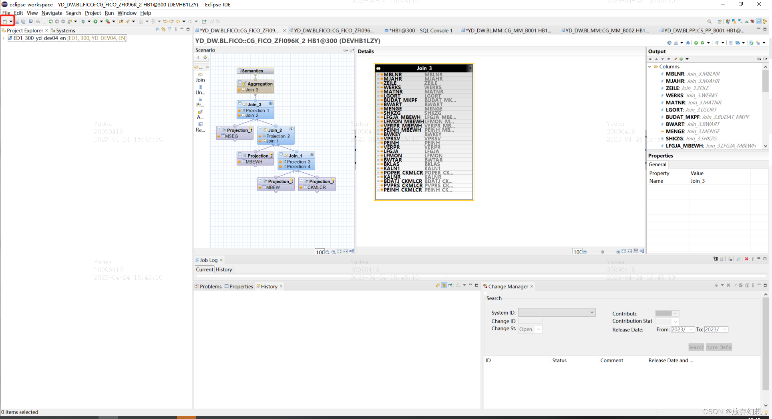Click the Debug bug toolbar icon

pyautogui.click(x=83, y=22)
